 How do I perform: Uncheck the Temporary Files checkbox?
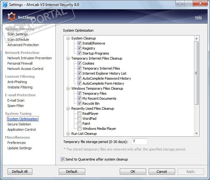[79, 93]
